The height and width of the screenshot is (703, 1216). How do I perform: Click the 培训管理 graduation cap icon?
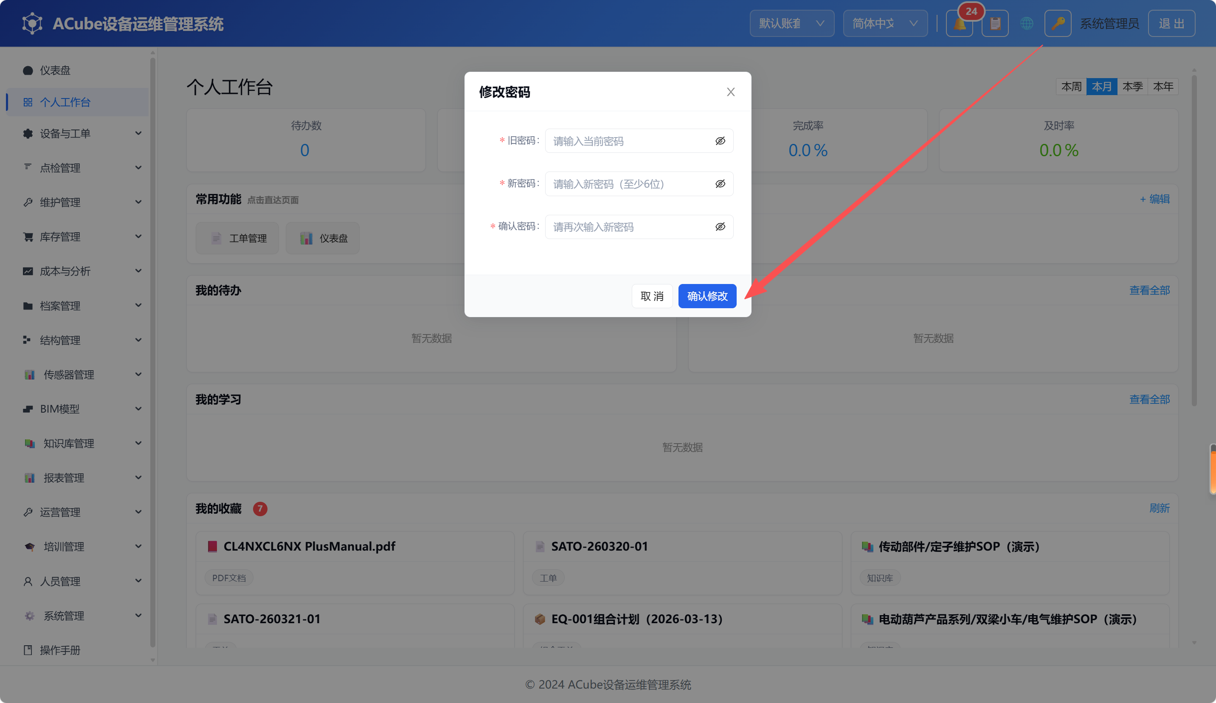click(29, 547)
